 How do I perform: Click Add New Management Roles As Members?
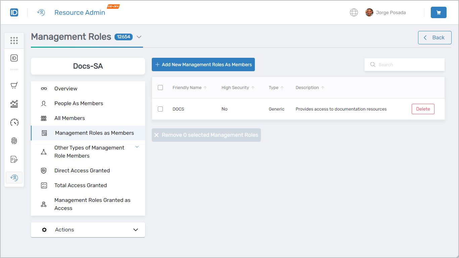[203, 64]
